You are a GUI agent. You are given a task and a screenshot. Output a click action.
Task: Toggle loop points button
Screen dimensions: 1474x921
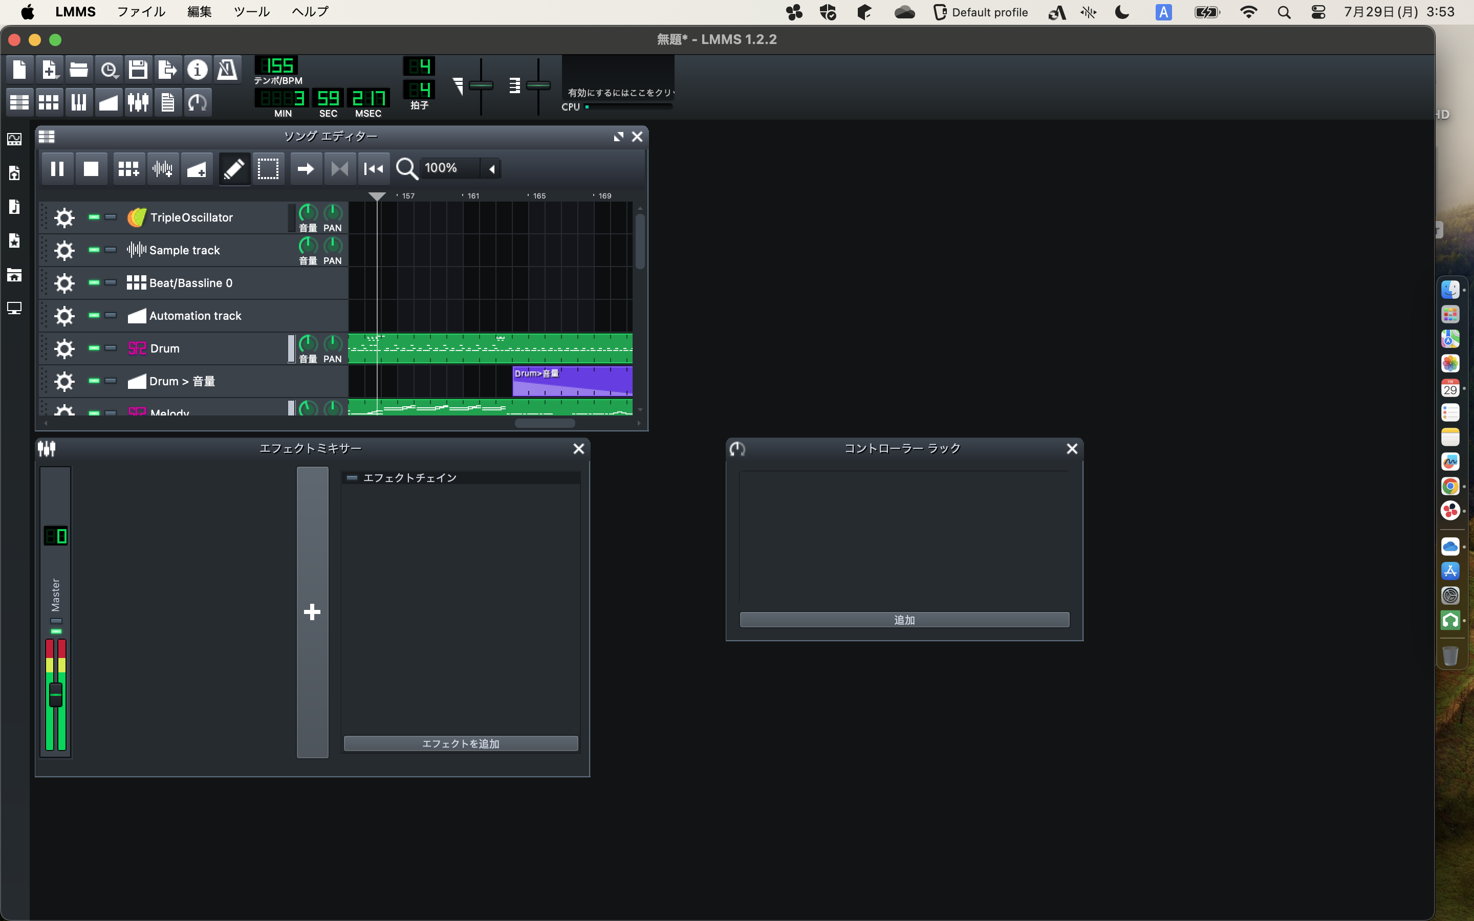pos(339,169)
